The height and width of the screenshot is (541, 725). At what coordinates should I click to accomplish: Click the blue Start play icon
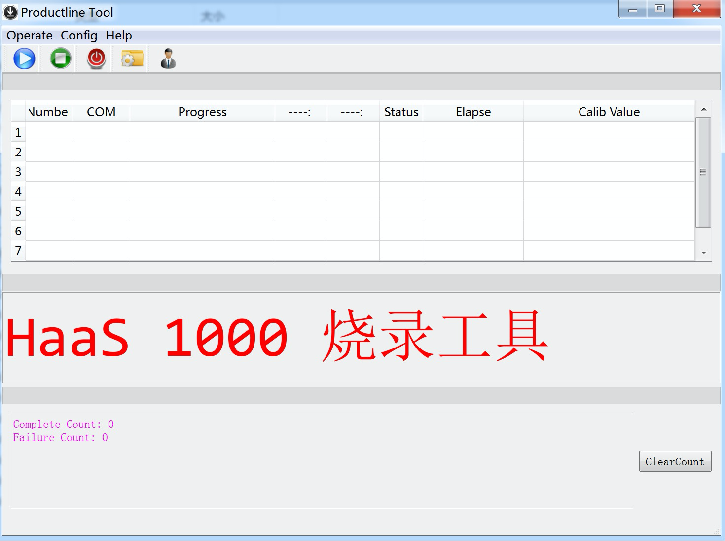(x=24, y=59)
